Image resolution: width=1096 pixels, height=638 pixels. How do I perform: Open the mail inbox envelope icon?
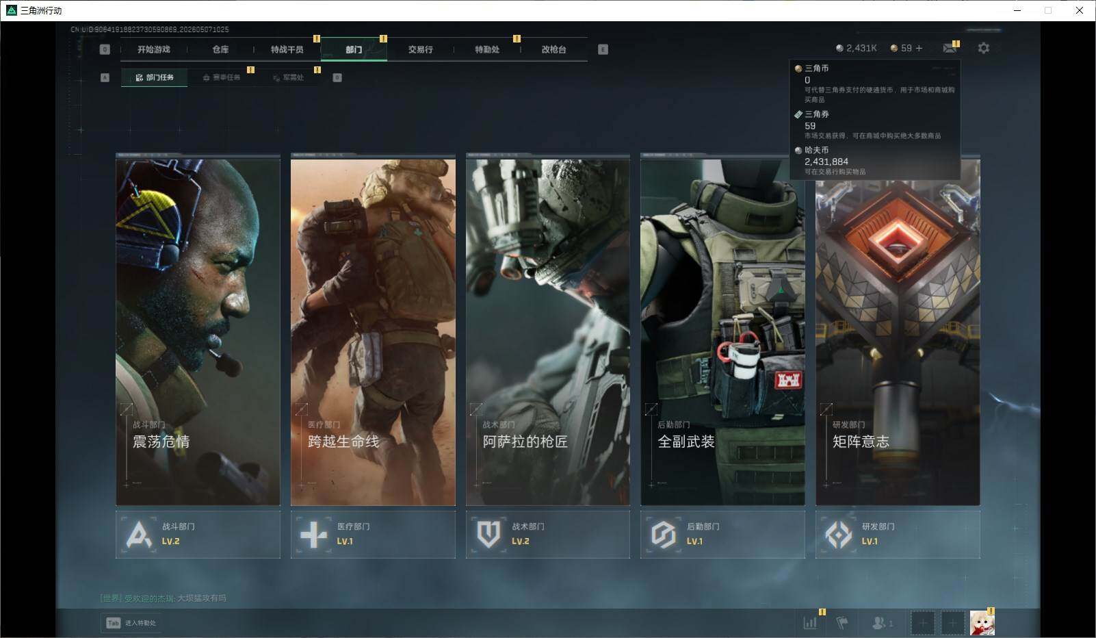tap(950, 48)
